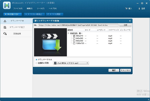Screen dimensions: 150x101
Task: Open the ツール(T) menu
Action: [x=40, y=9]
